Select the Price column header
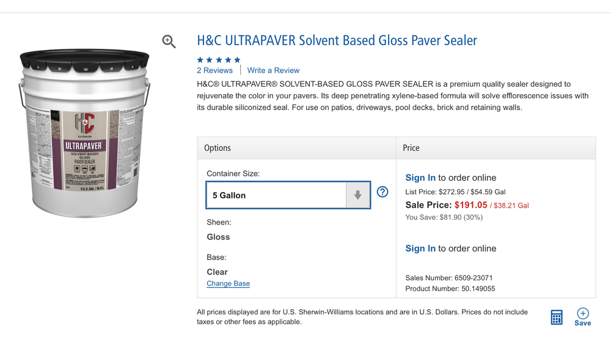Viewport: 611px width, 353px height. tap(411, 148)
